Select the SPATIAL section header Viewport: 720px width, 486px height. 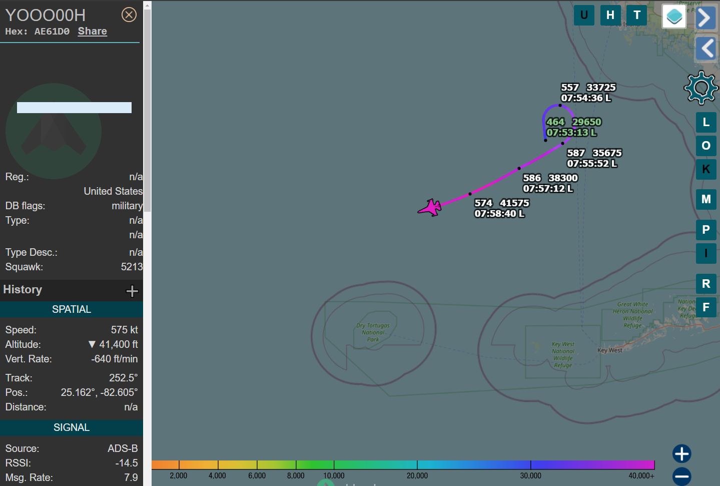(x=72, y=309)
